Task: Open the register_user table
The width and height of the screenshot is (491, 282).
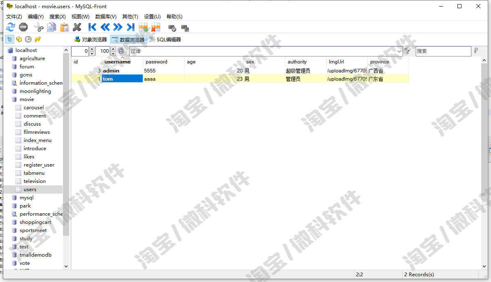Action: point(39,165)
